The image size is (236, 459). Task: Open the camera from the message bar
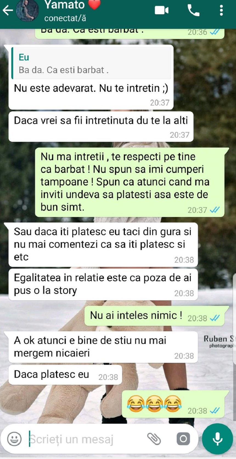(x=183, y=439)
